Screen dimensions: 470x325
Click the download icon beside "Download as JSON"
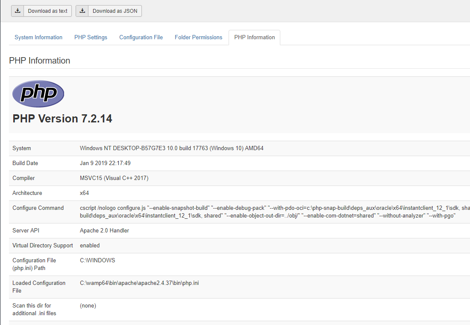point(82,11)
